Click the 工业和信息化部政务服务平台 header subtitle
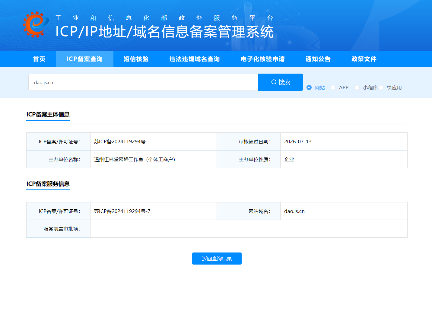432x327 pixels. pyautogui.click(x=164, y=18)
